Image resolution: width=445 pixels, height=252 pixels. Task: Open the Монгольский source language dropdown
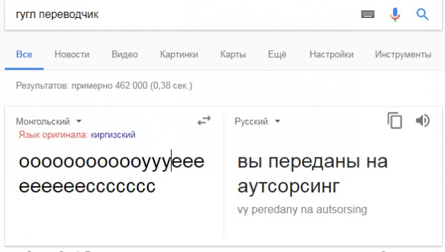tap(49, 121)
